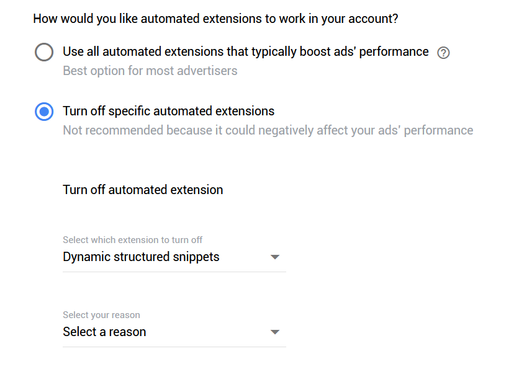519x377 pixels.
Task: Click the blue dot of the selected radio
Action: point(44,112)
